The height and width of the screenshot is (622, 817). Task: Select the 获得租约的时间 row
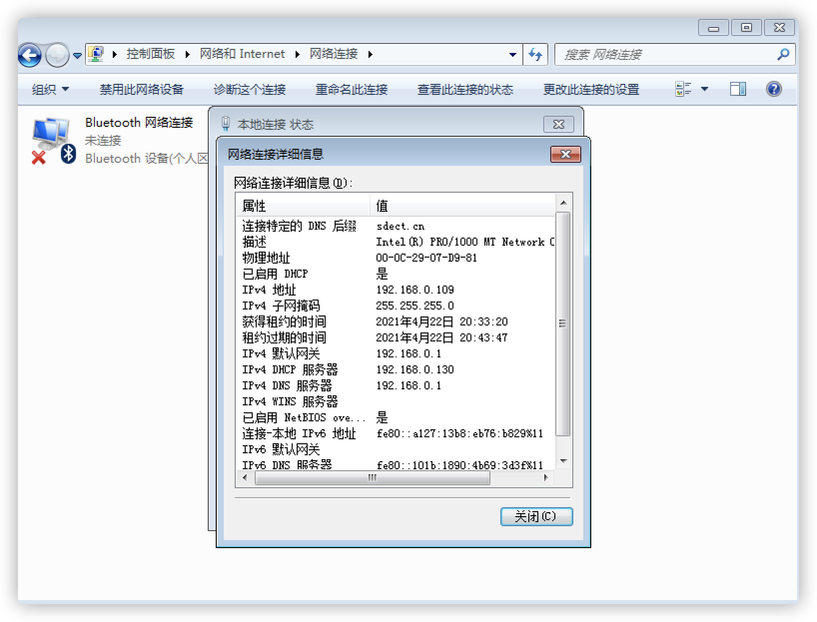point(396,322)
